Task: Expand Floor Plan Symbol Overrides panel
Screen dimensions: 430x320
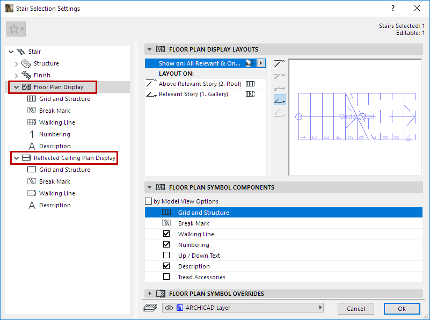Action: tap(149, 293)
